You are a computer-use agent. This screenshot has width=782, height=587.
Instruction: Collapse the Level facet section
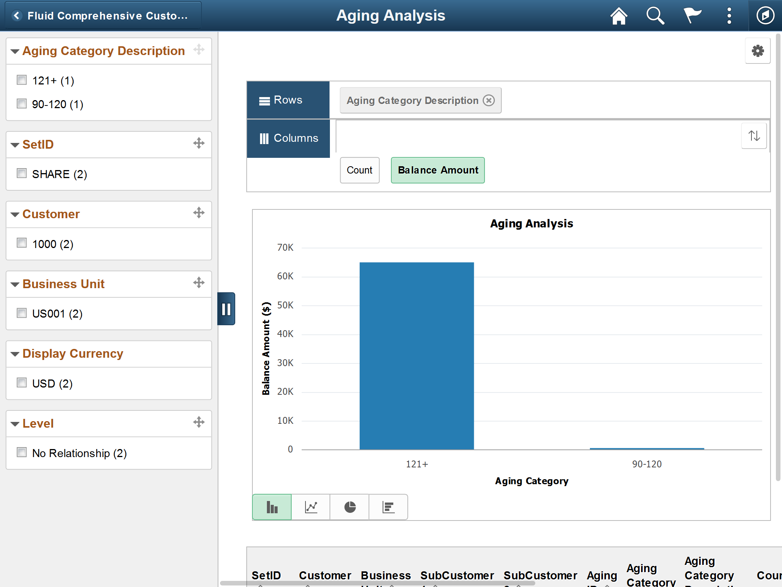point(15,424)
